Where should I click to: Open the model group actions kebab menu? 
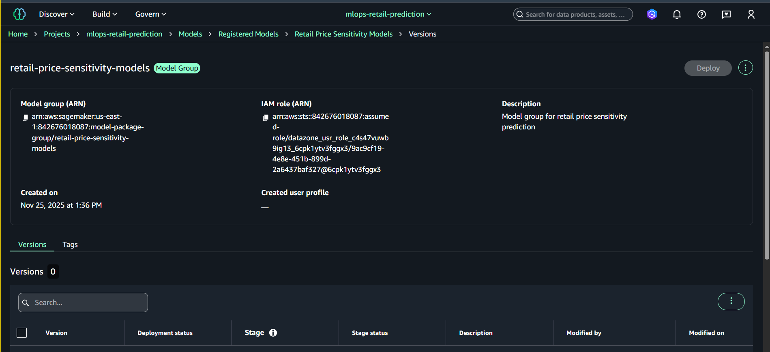(745, 68)
